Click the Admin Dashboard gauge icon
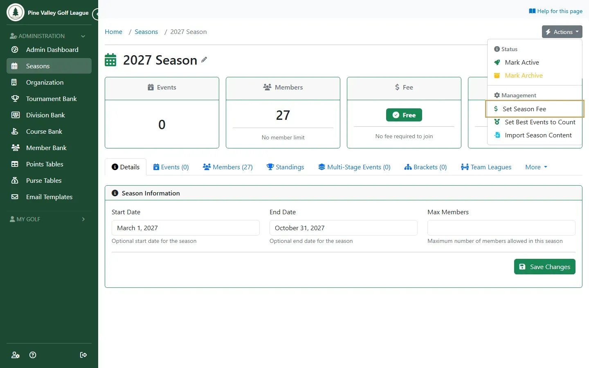 pyautogui.click(x=15, y=49)
